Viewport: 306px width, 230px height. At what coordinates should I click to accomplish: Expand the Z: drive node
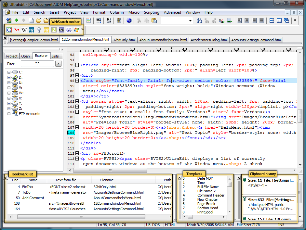click(9, 109)
